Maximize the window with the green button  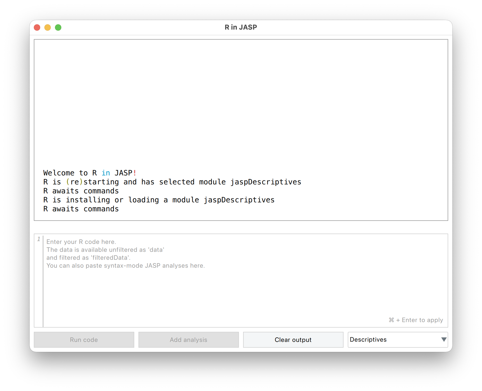(x=58, y=27)
